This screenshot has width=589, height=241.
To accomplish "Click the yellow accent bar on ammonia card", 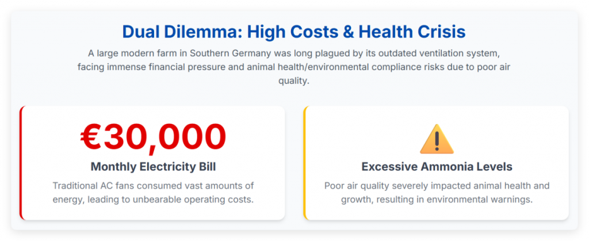I will [305, 163].
